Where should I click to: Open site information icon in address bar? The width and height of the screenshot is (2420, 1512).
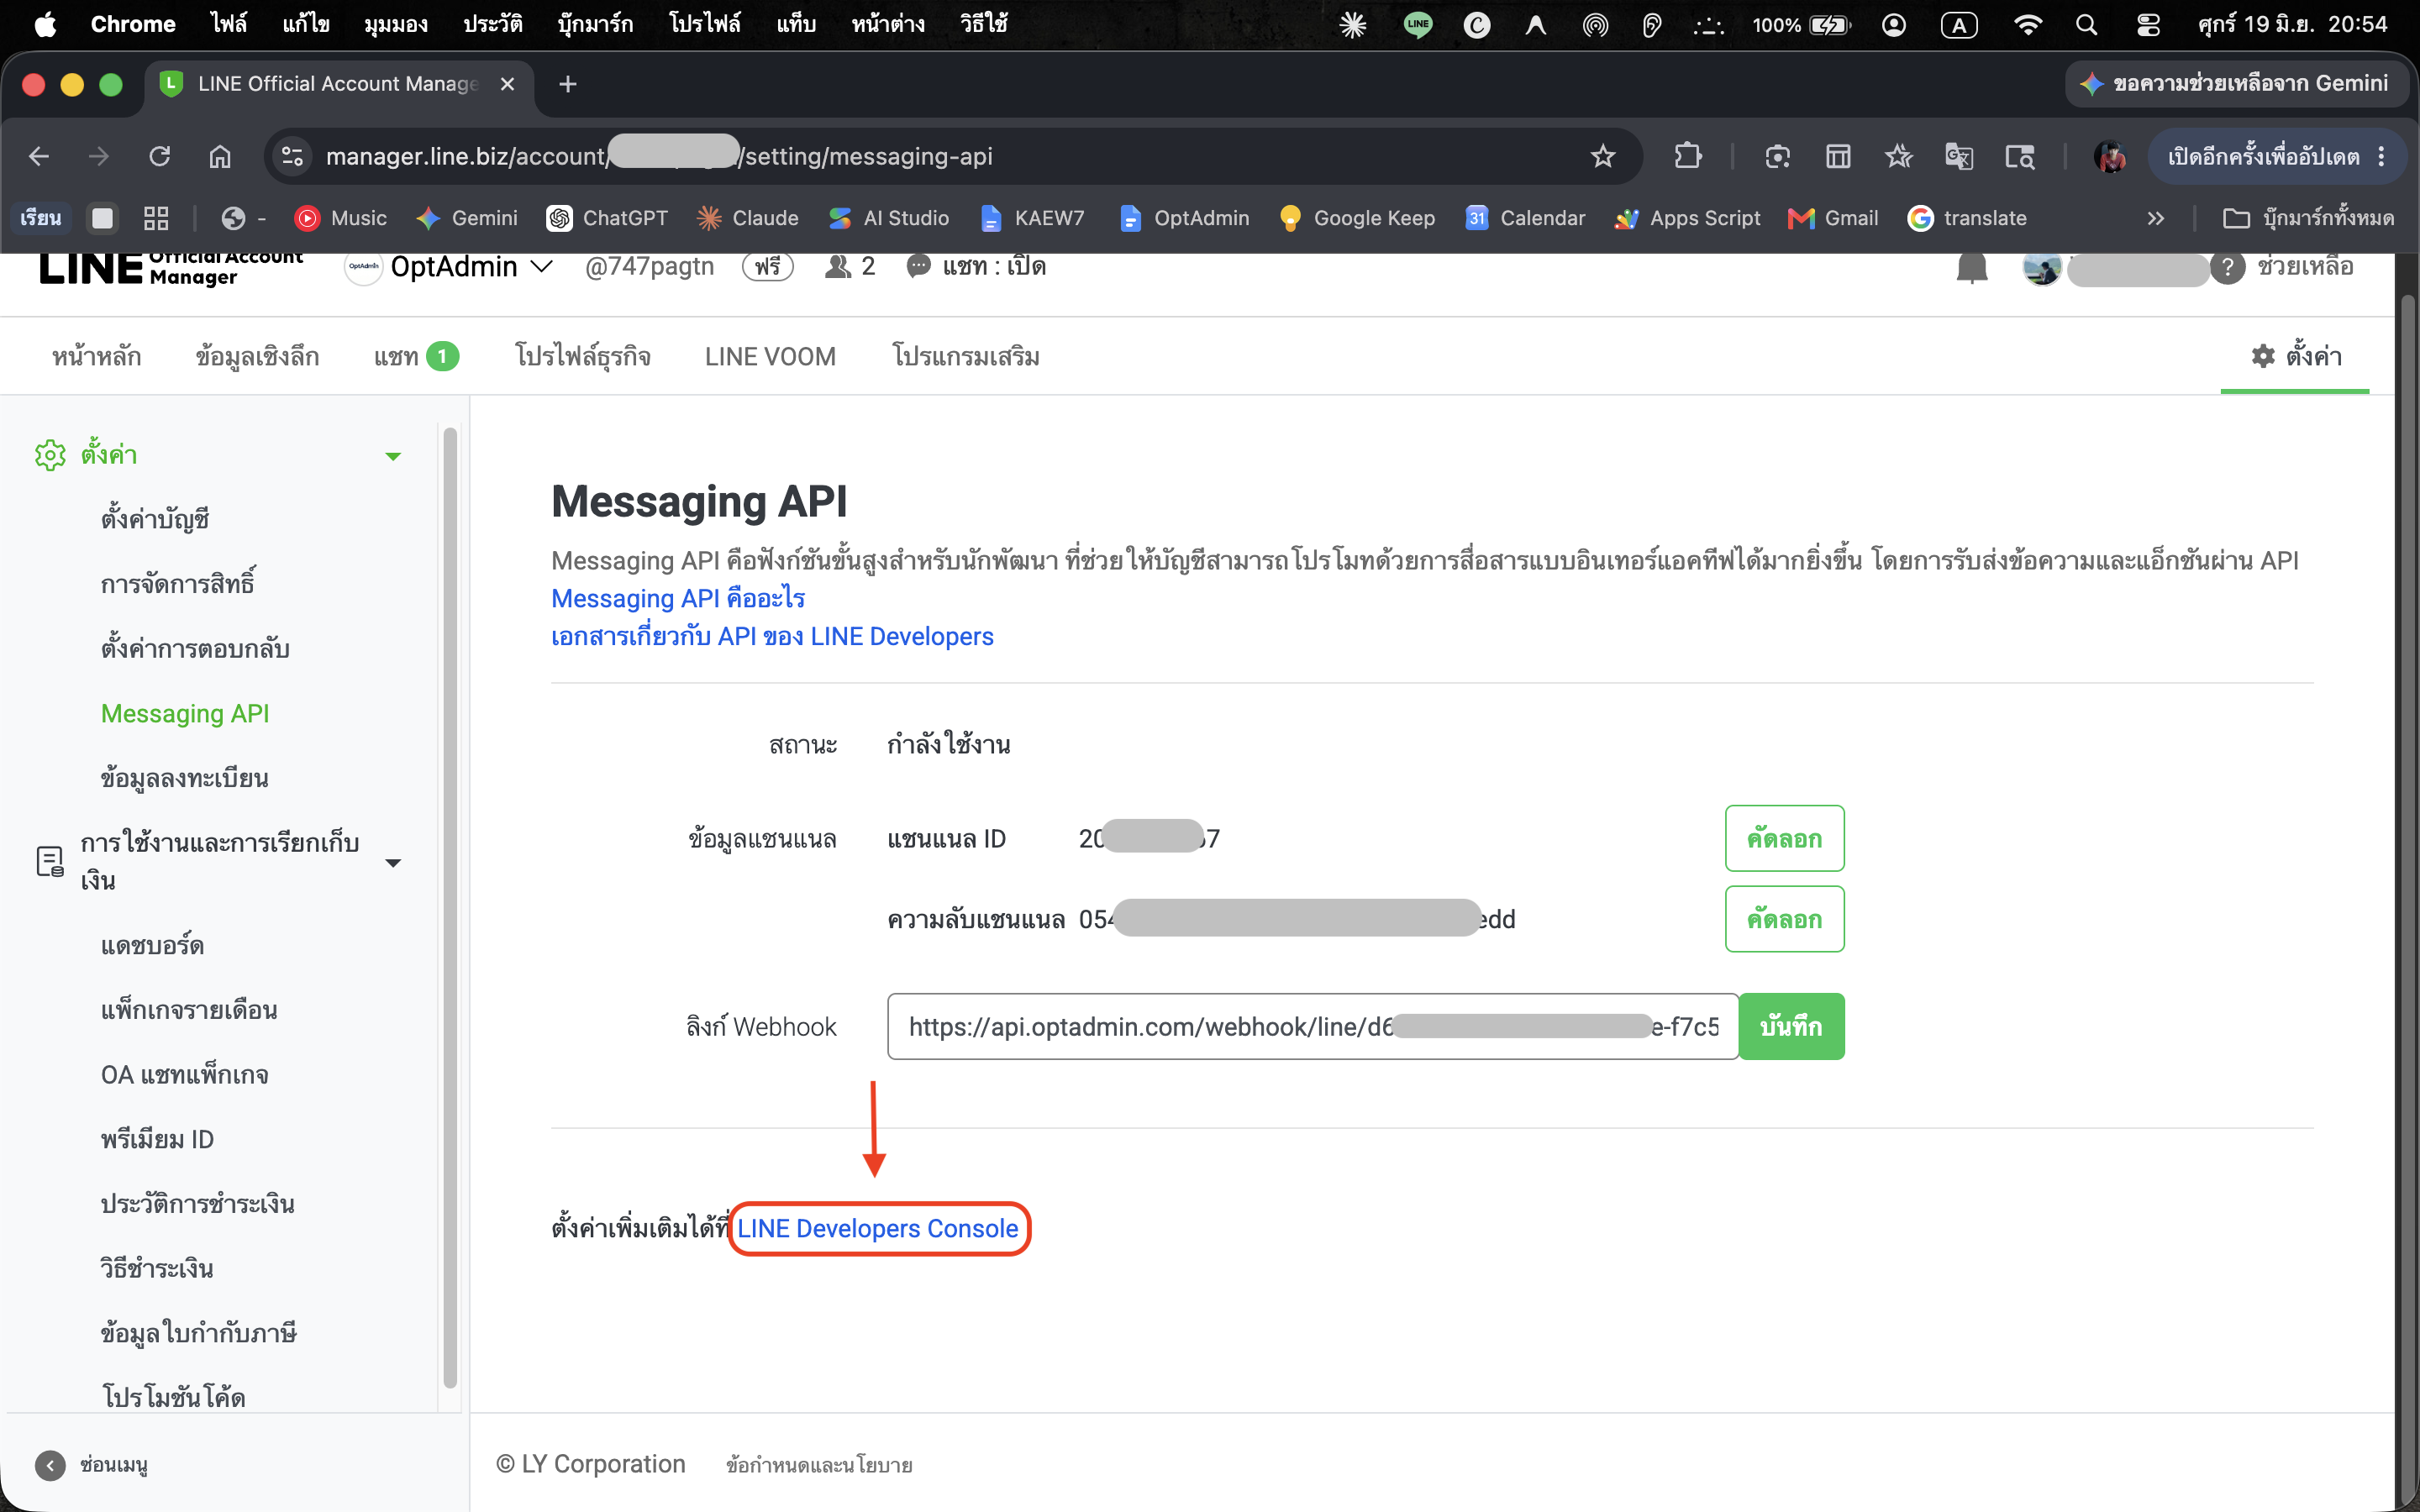pos(292,156)
